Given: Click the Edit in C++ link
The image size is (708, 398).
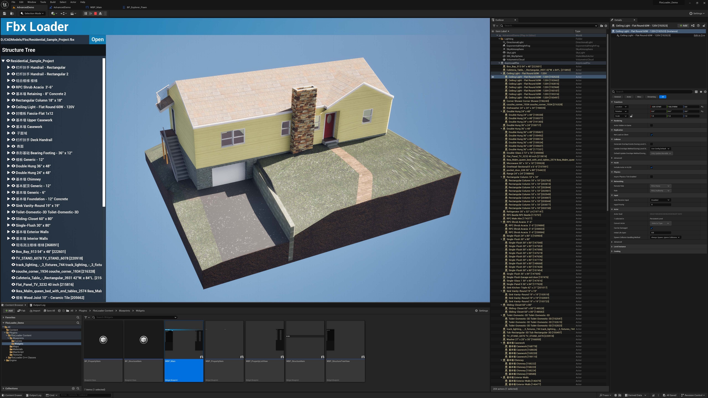Looking at the screenshot, I should pos(699,36).
